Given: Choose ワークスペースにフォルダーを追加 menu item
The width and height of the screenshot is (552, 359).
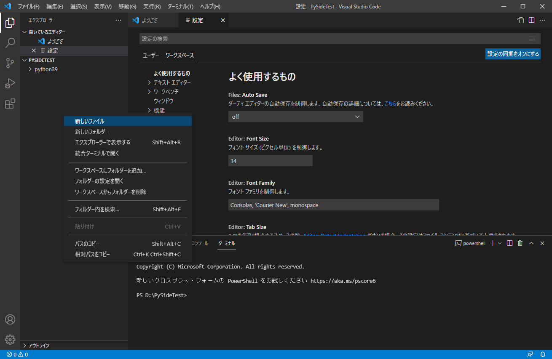Looking at the screenshot, I should point(128,170).
